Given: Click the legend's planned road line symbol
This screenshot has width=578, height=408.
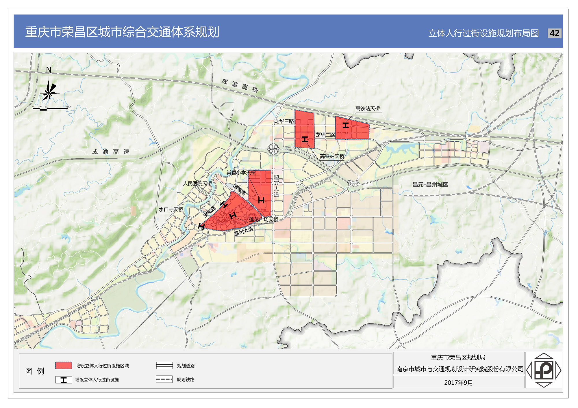Looking at the screenshot, I should click(164, 366).
